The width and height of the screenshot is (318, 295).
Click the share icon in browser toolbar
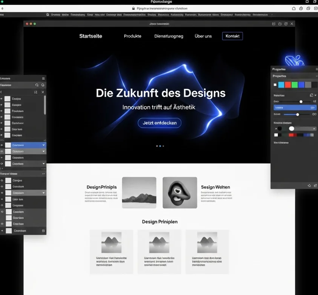294,8
